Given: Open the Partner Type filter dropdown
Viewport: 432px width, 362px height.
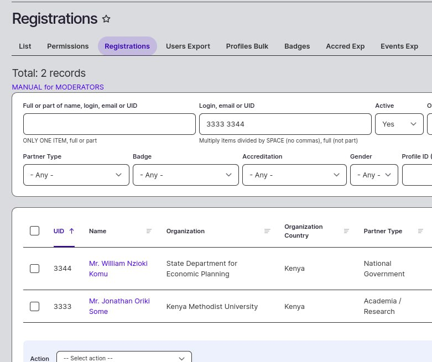Looking at the screenshot, I should pyautogui.click(x=76, y=175).
